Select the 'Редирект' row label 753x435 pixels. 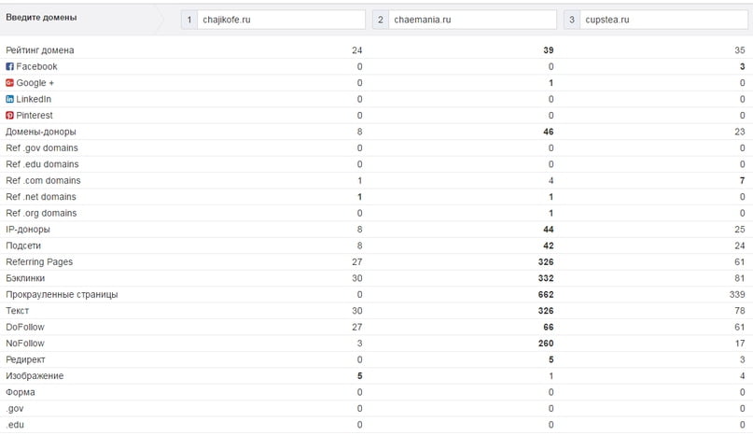click(25, 360)
